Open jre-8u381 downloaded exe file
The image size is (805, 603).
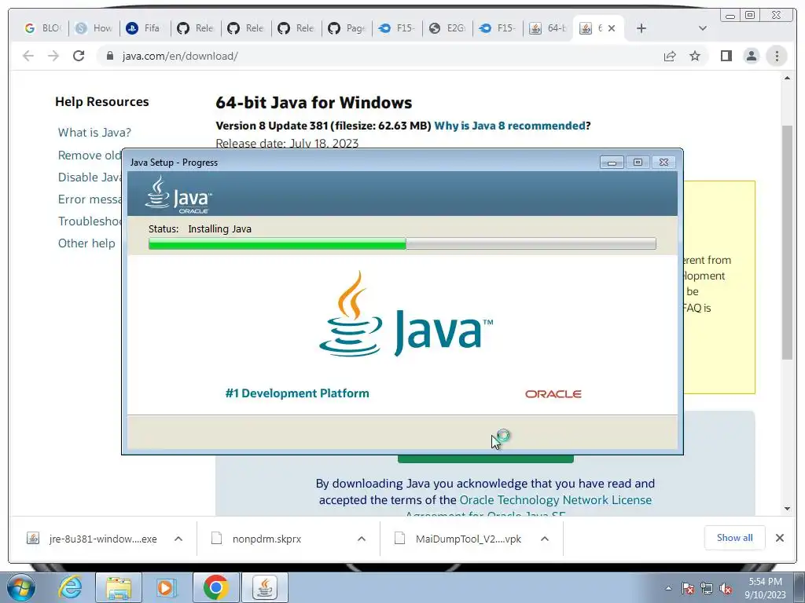tap(93, 539)
